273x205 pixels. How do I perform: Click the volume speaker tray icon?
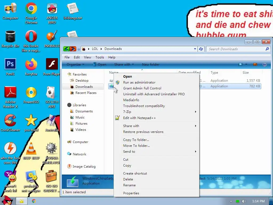[244, 201]
